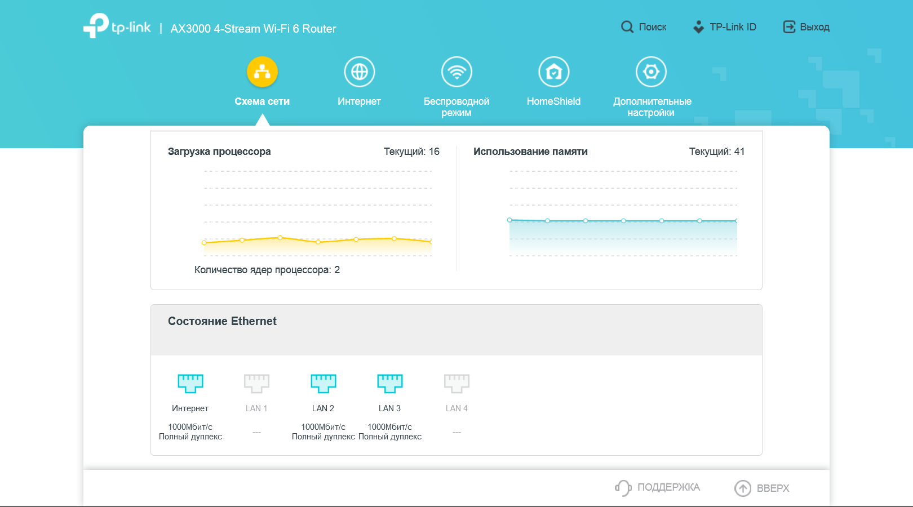Click the LAN 1 label

[256, 408]
